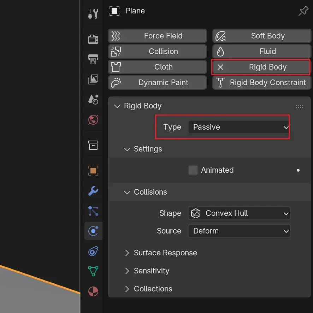Open the Material properties tab
The width and height of the screenshot is (313, 313).
click(x=93, y=291)
